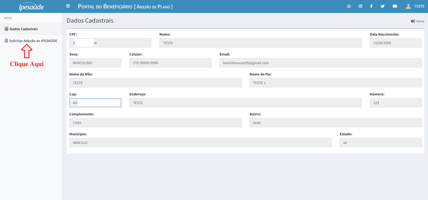Open the Twitter icon in header

click(x=383, y=6)
